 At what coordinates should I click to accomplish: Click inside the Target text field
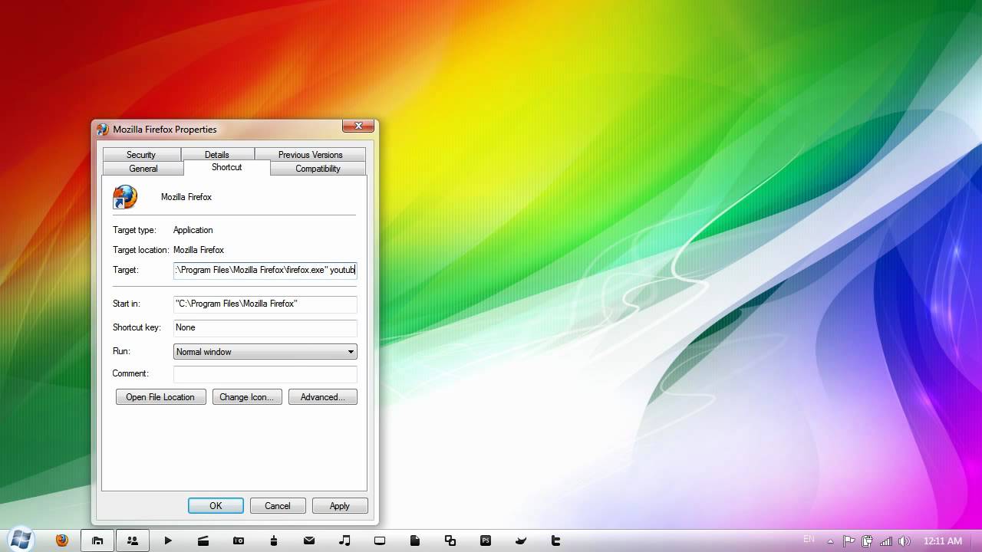[265, 270]
